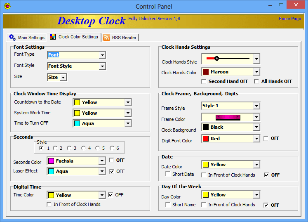Click the fuchsia swatch beside Seconds Color

(51, 161)
